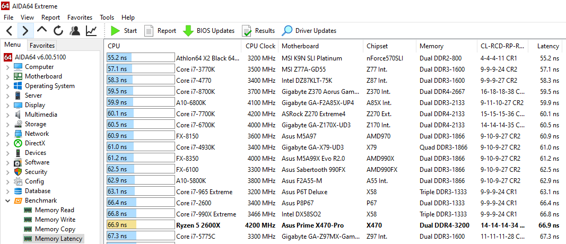Select the Memory Copy benchmark

pos(49,229)
